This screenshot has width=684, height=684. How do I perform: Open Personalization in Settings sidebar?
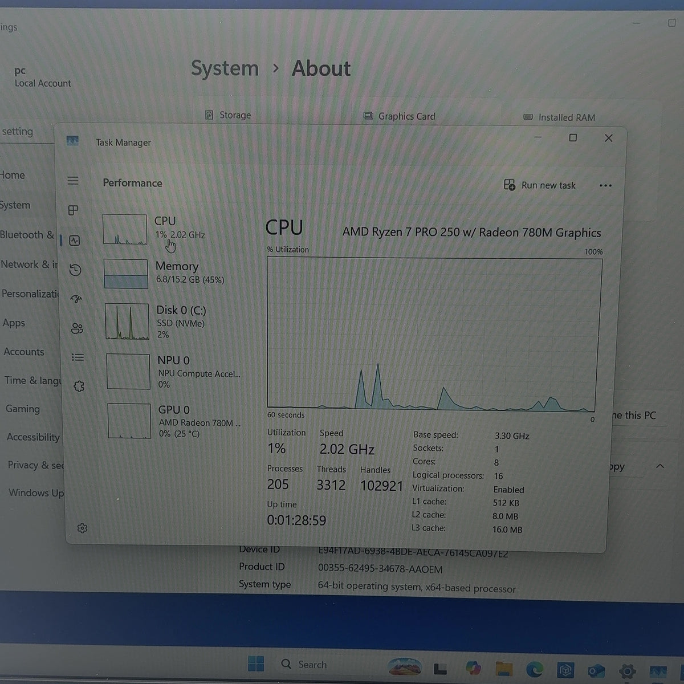click(30, 294)
